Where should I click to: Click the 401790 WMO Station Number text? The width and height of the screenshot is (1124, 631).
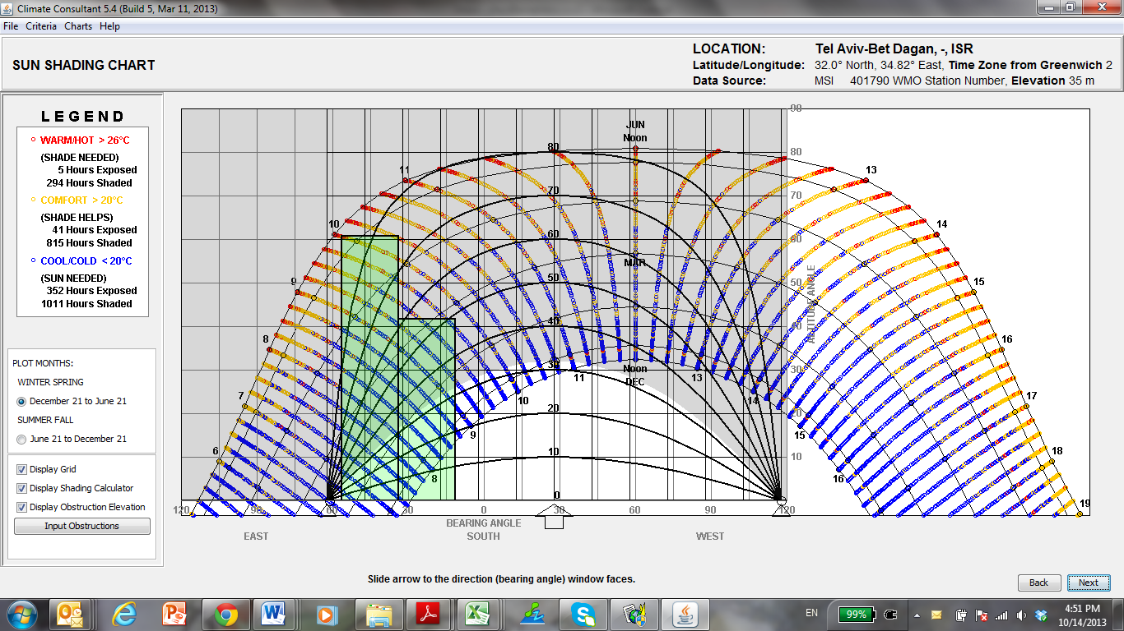tap(927, 81)
